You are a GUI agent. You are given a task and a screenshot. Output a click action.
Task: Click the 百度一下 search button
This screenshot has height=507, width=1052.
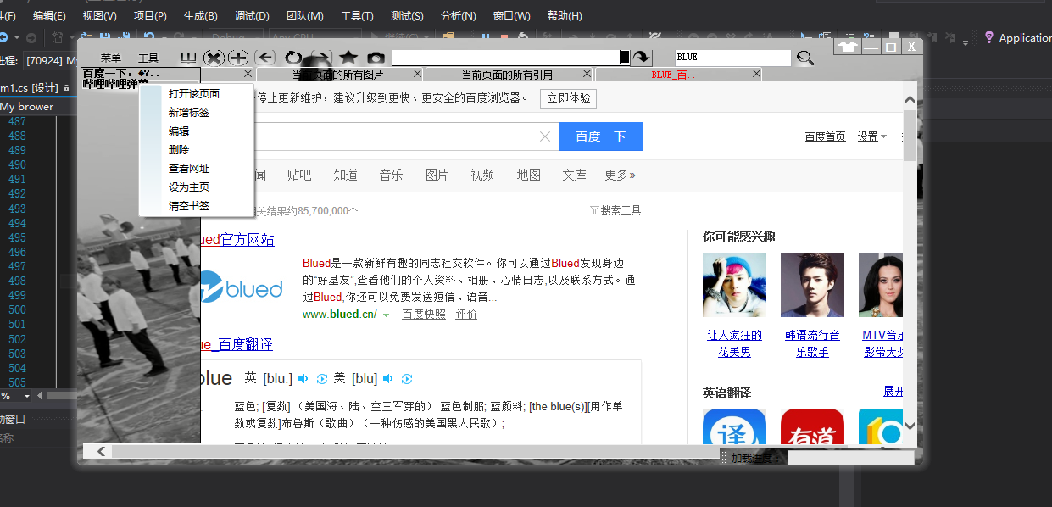click(x=601, y=136)
